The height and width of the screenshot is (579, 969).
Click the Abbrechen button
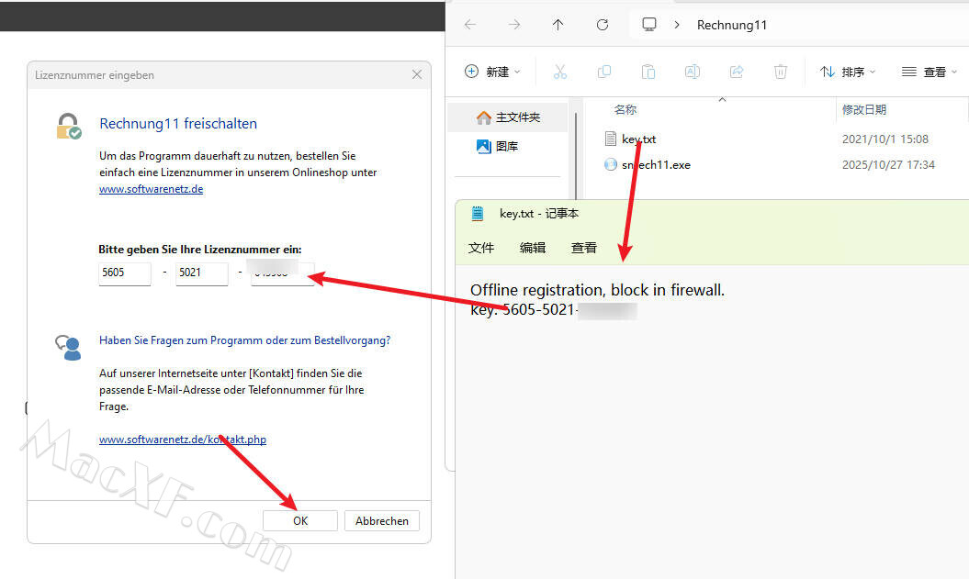coord(382,520)
